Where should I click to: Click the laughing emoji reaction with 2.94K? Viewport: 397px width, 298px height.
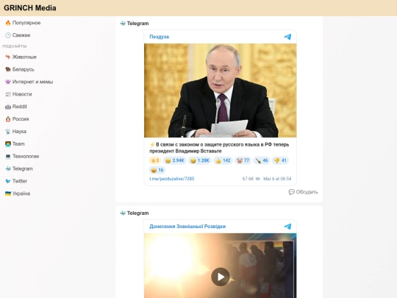point(174,160)
